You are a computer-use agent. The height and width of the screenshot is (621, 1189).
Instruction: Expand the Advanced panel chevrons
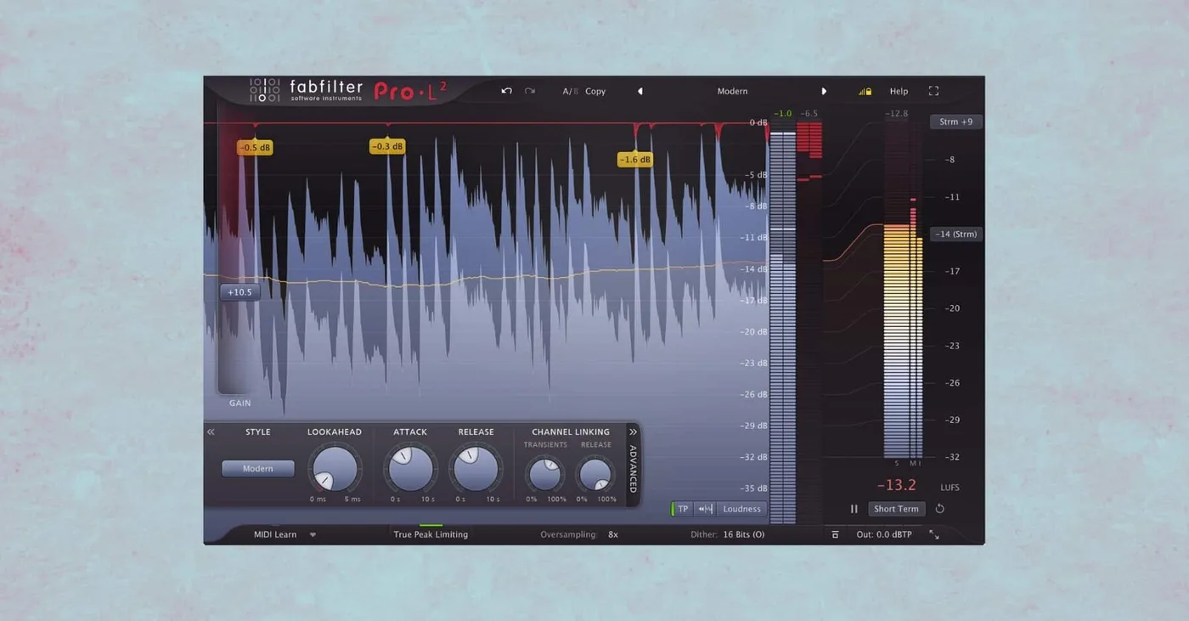[633, 432]
